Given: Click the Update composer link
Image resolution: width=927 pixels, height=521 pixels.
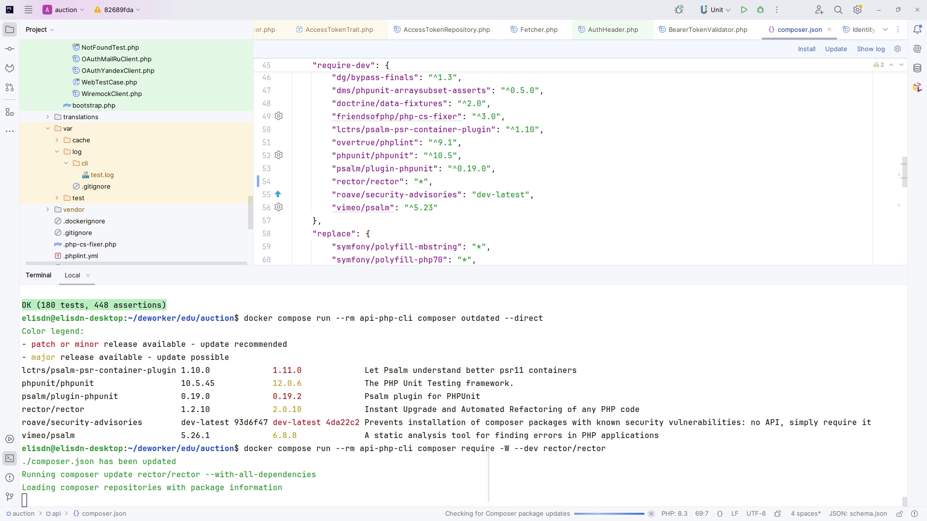Looking at the screenshot, I should (836, 49).
